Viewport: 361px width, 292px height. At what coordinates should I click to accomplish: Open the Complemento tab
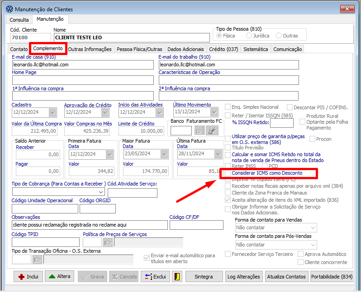48,48
